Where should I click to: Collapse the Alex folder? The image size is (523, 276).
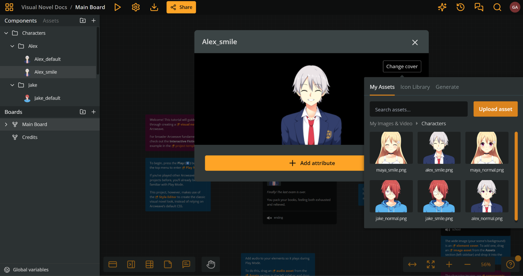12,46
